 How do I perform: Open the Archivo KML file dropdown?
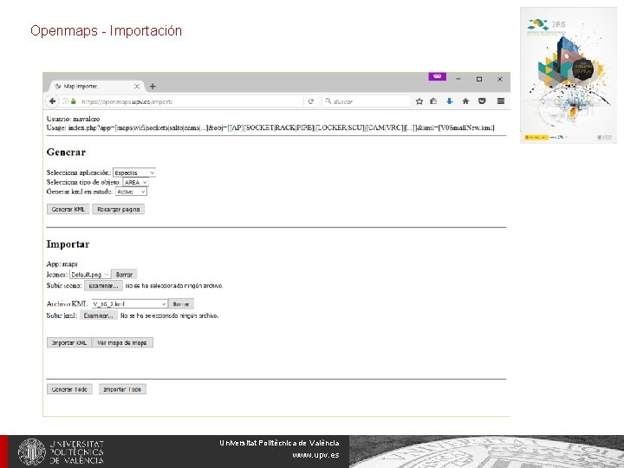point(130,304)
